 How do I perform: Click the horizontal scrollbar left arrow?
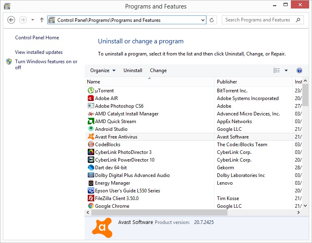click(x=88, y=213)
